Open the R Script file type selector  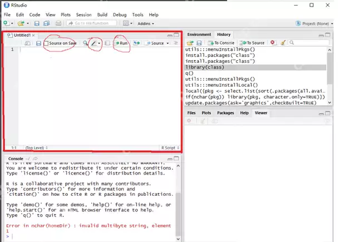169,148
